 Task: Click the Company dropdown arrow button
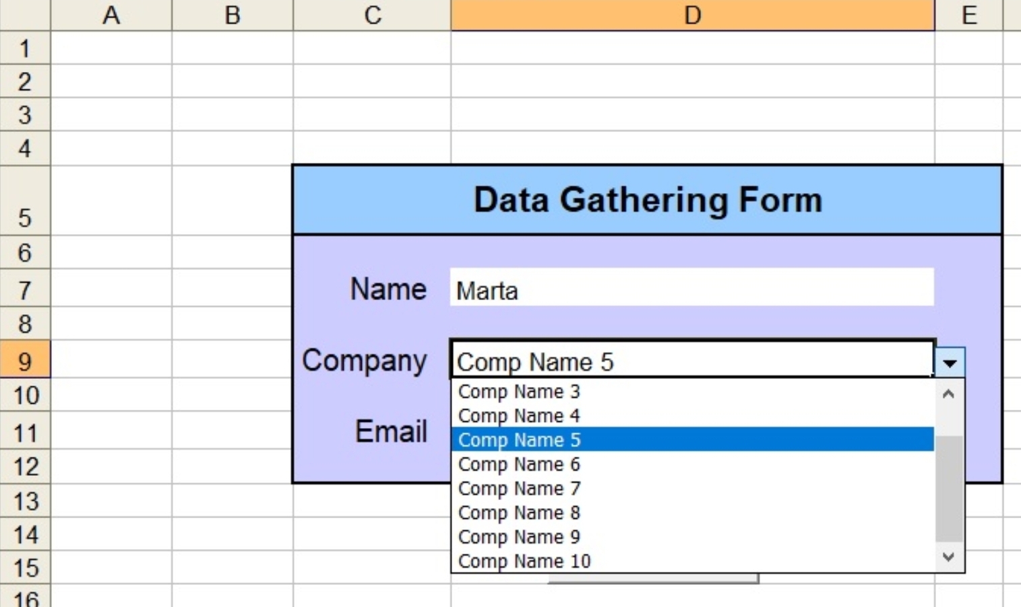click(950, 363)
